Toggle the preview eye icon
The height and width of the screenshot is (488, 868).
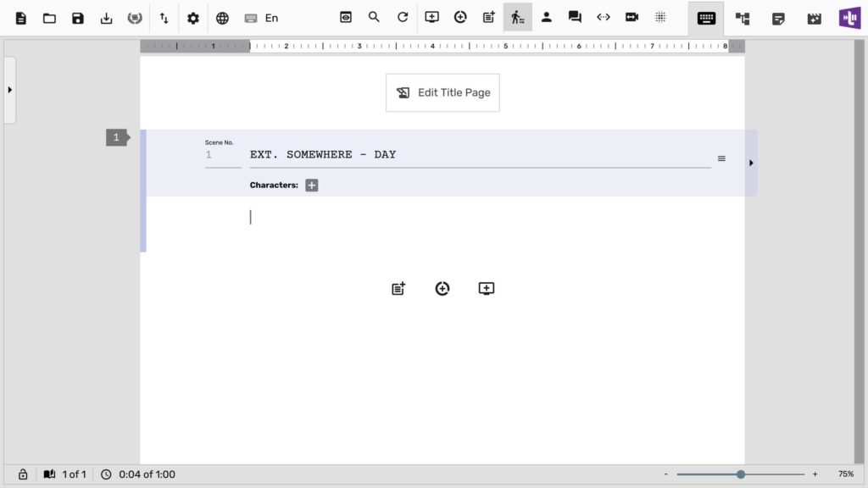pyautogui.click(x=346, y=17)
